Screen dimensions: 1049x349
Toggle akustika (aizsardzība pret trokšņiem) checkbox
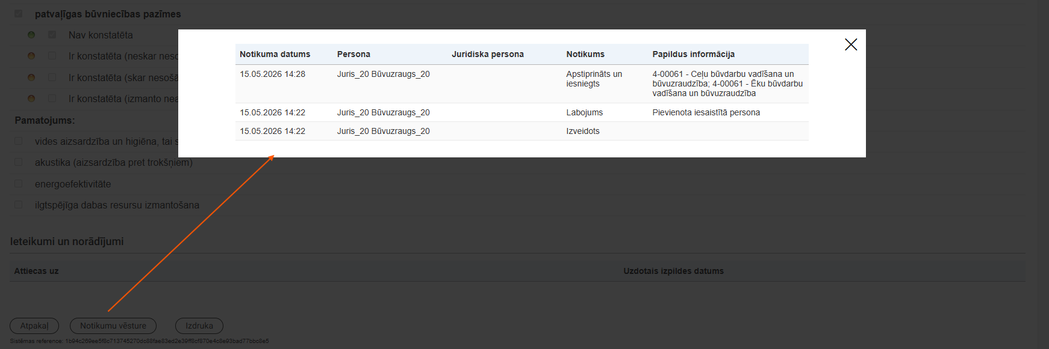pos(19,162)
